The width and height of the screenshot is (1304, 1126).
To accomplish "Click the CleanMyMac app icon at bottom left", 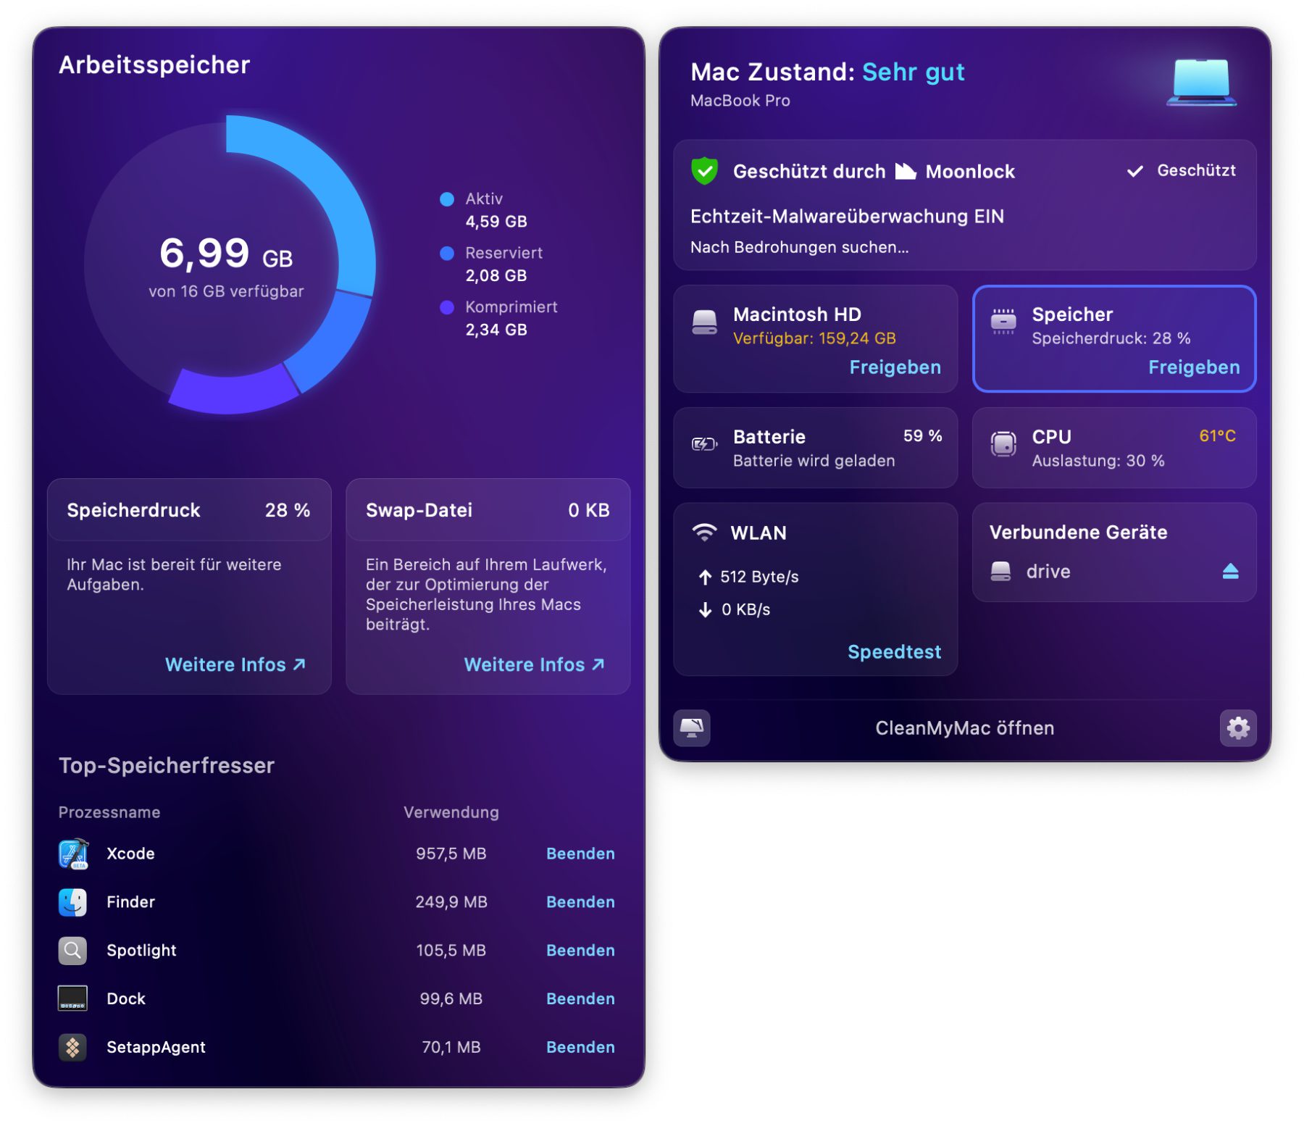I will (x=691, y=727).
